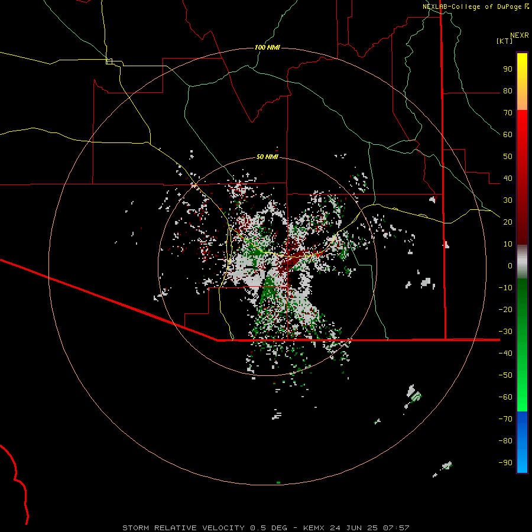532x532 pixels.
Task: Click the positive 10 knot scale value
Action: point(508,244)
